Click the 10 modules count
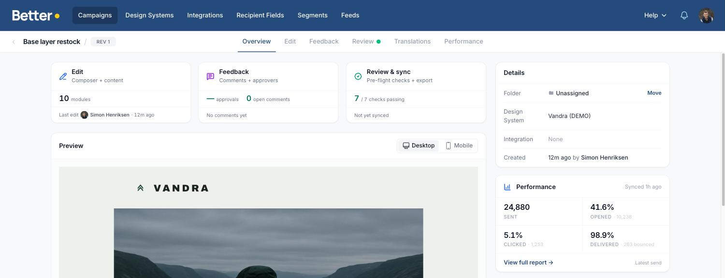 (x=74, y=99)
